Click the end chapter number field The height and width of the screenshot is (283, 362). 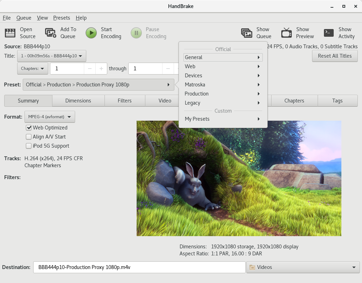coord(145,69)
